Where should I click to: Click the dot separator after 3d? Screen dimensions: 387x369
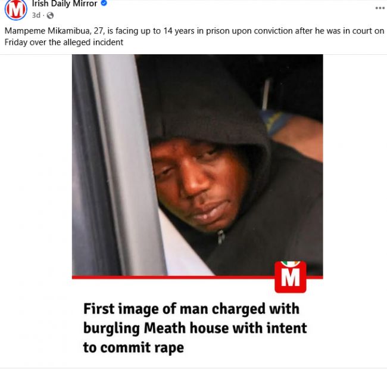(x=43, y=15)
